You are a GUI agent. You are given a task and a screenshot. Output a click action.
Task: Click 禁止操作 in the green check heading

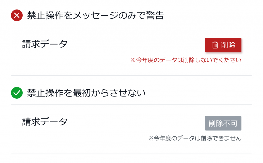(45, 93)
